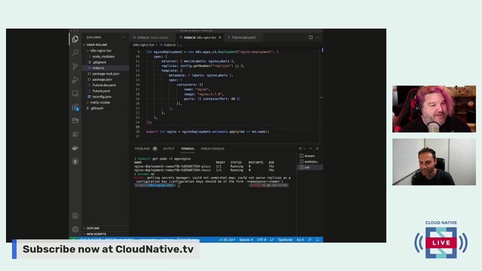
Task: Open the Accounts icon in activity bar
Action: [75, 216]
